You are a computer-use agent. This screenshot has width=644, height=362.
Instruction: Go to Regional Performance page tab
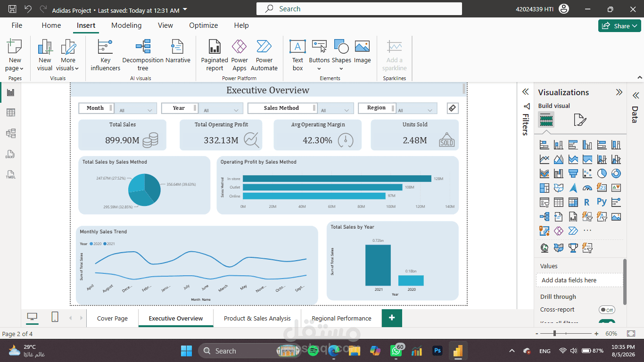[x=341, y=318]
